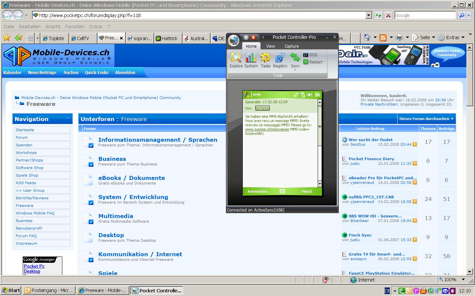Image resolution: width=475 pixels, height=296 pixels.
Task: Switch to the Capture tab in Pocket Controller
Action: 292,46
